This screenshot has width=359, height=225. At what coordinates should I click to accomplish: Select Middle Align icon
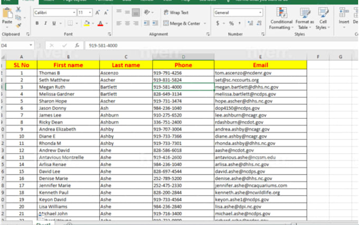coord(127,12)
